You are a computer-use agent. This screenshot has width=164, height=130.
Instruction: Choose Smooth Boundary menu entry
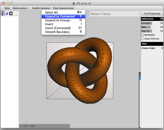[63, 32]
